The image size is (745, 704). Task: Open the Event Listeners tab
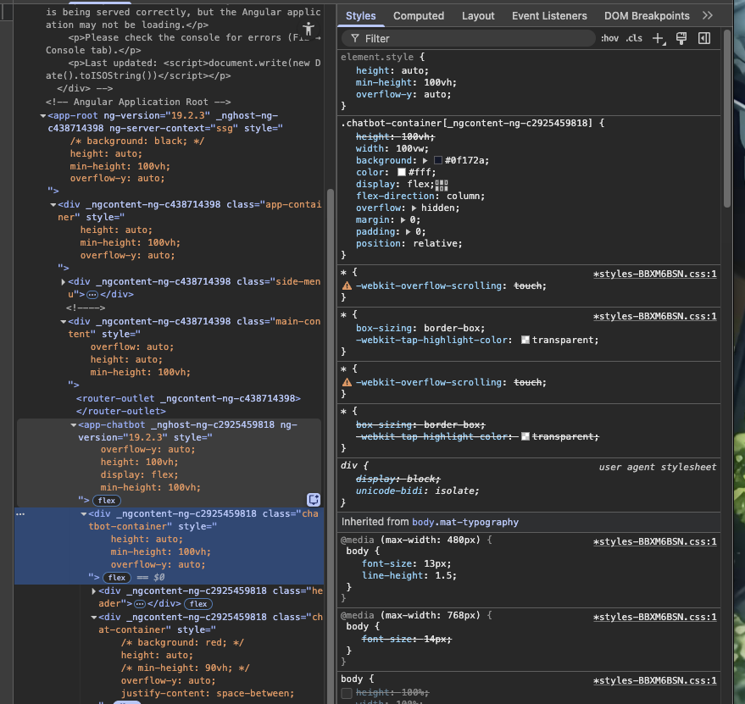click(x=550, y=15)
